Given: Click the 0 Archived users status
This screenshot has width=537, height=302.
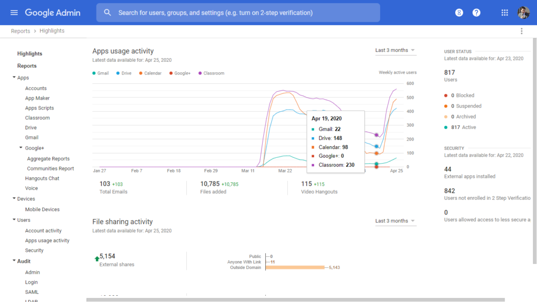Looking at the screenshot, I should (460, 117).
